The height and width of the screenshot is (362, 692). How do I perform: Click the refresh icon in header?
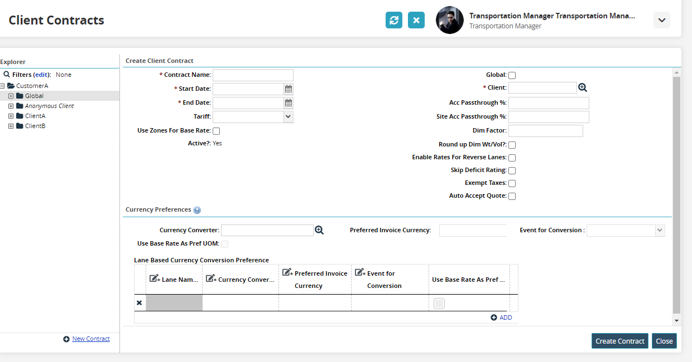tap(394, 20)
